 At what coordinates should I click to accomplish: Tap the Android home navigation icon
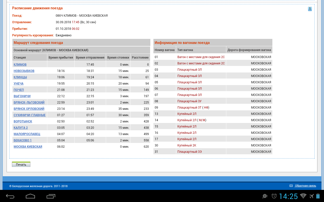point(30,196)
